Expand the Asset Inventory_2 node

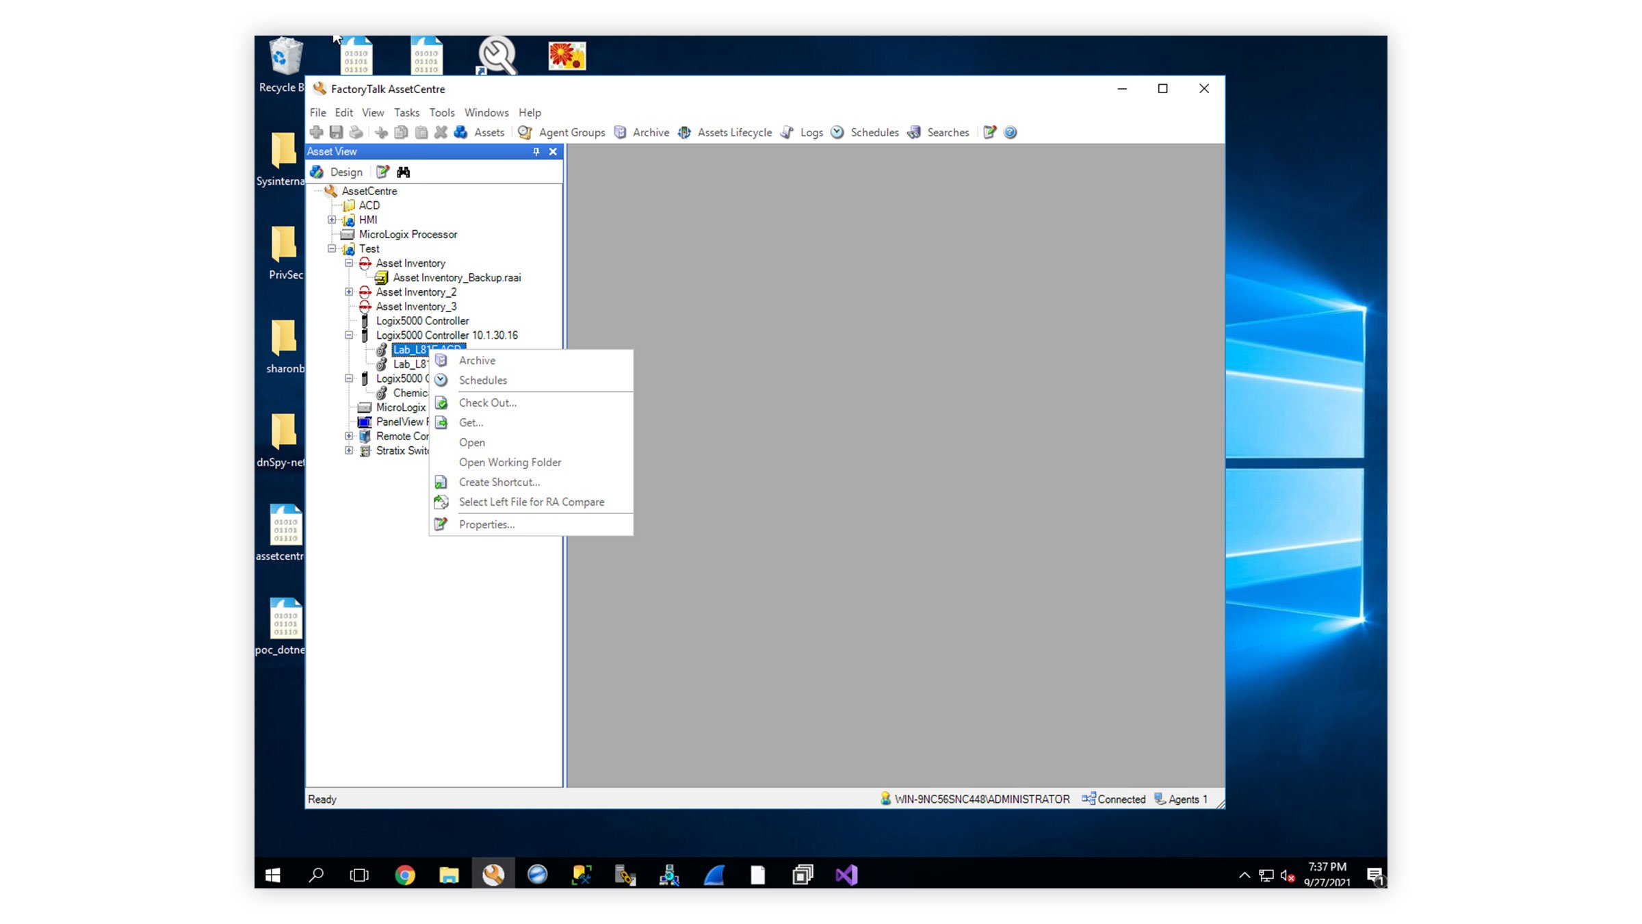(349, 292)
